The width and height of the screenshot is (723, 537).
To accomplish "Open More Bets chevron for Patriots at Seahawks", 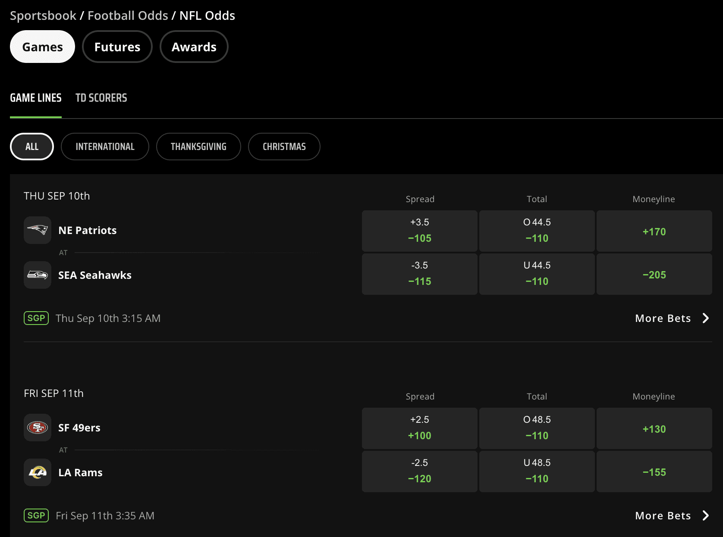I will coord(706,318).
